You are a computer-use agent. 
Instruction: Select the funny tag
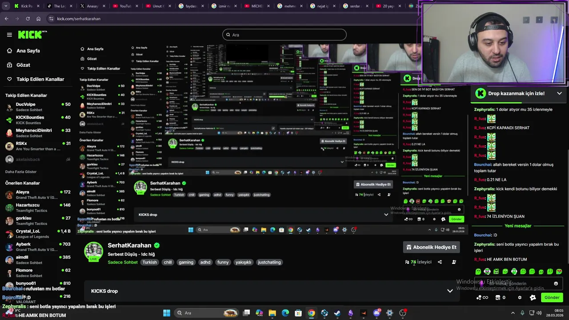pos(223,262)
